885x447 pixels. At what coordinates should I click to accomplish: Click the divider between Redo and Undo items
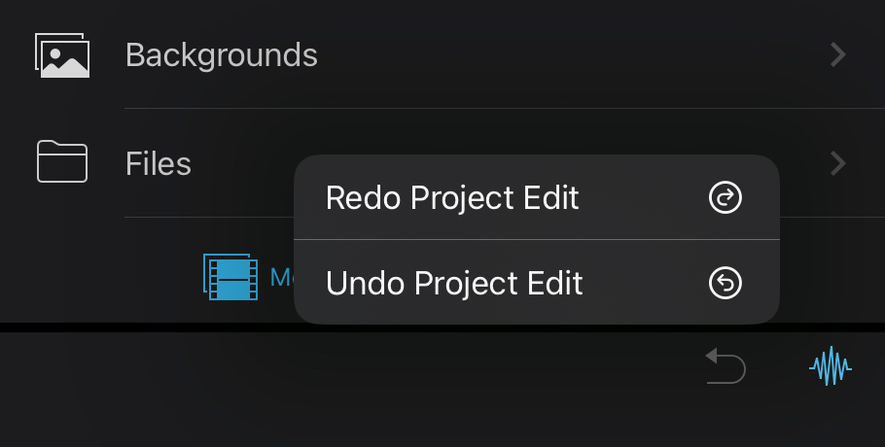[x=537, y=240]
